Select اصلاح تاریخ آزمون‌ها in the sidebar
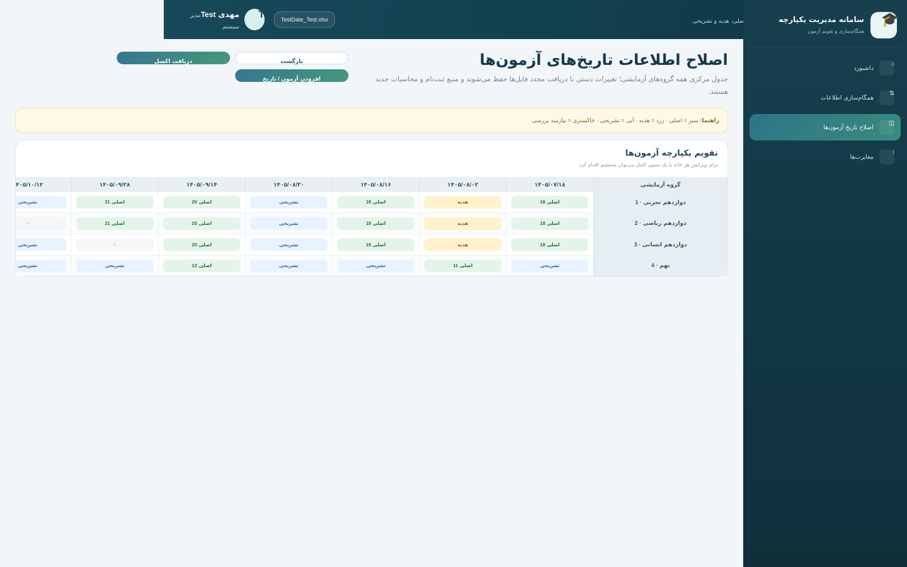The width and height of the screenshot is (907, 567). tap(825, 127)
